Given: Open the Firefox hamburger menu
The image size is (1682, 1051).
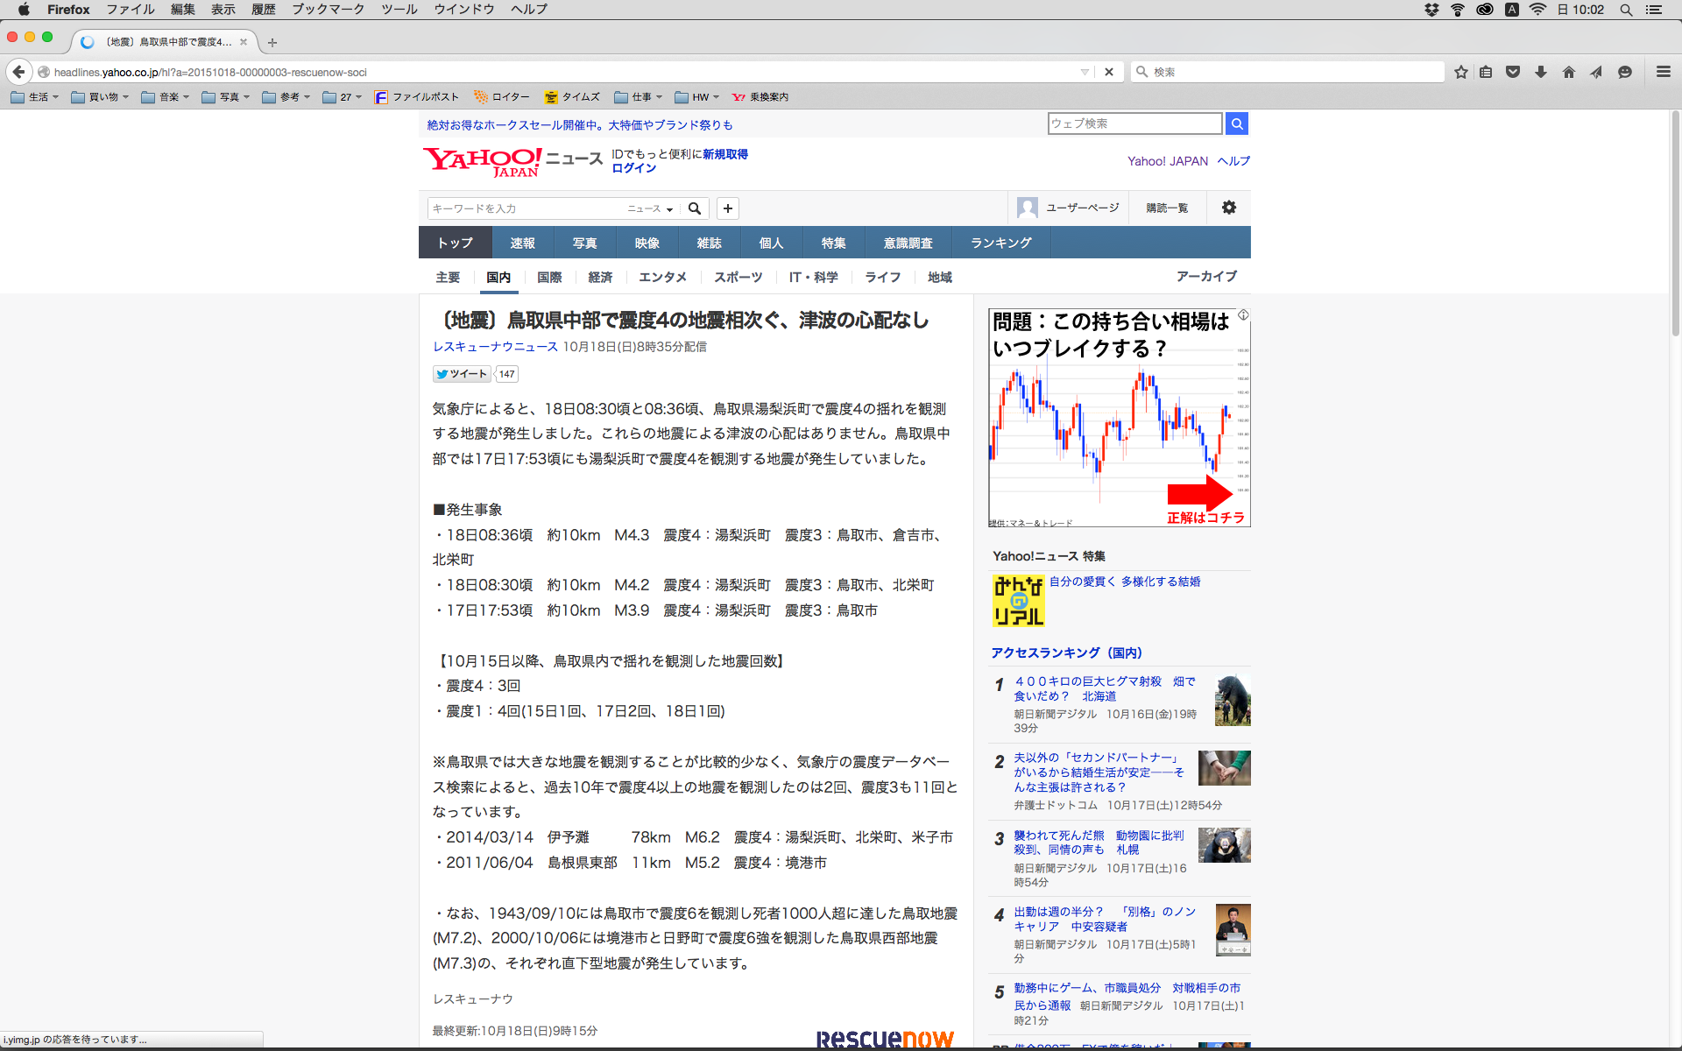Looking at the screenshot, I should point(1663,72).
